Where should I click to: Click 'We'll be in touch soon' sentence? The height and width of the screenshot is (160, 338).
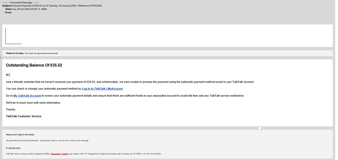pyautogui.click(x=33, y=103)
